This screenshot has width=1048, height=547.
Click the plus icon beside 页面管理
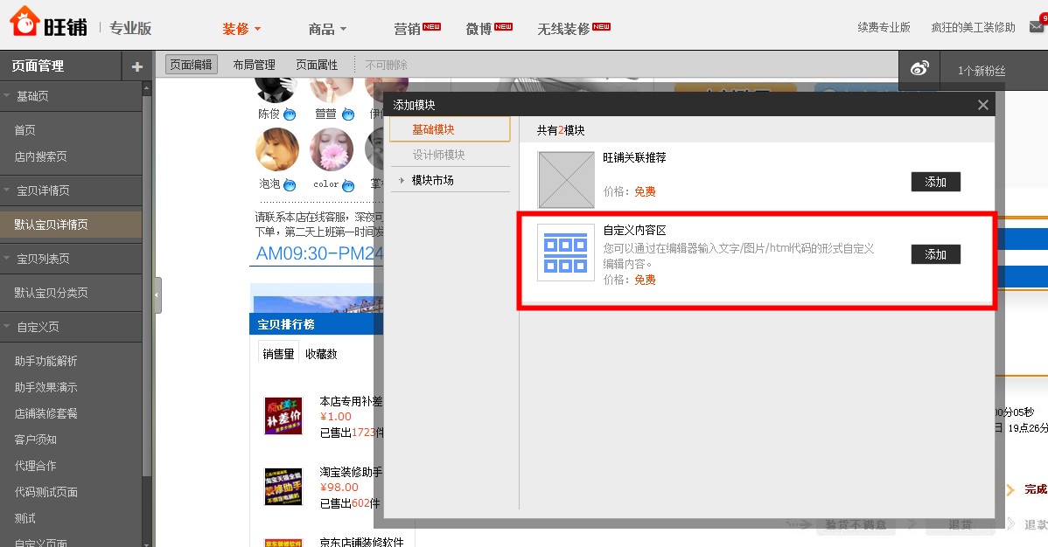pos(136,66)
